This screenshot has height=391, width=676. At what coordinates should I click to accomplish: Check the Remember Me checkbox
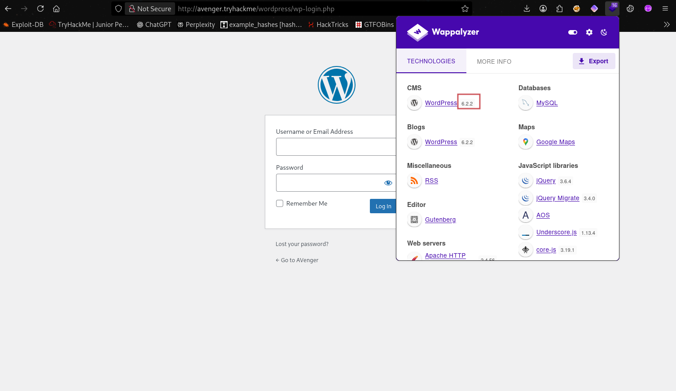pos(280,203)
